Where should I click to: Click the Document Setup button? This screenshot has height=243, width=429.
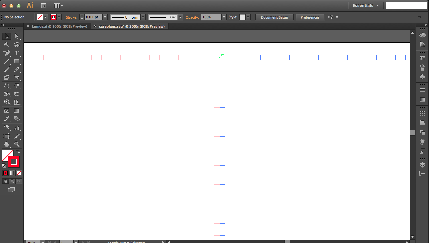[274, 17]
